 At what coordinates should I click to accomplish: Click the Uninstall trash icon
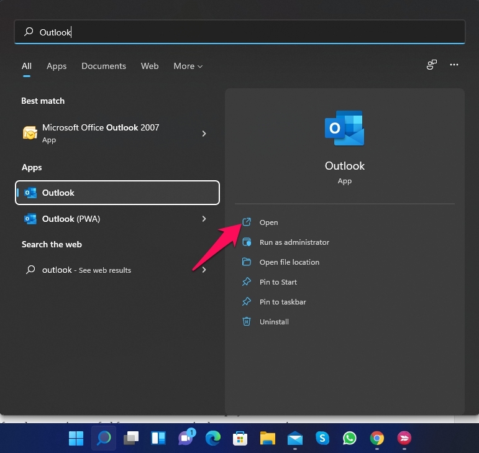[x=247, y=322]
